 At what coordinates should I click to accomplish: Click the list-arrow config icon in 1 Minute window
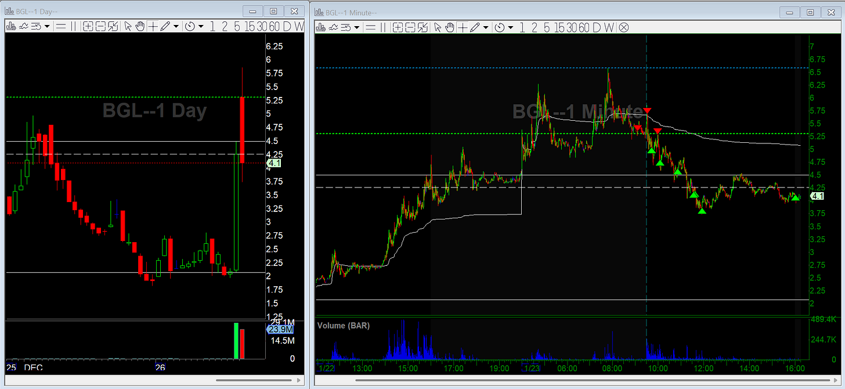coord(346,27)
